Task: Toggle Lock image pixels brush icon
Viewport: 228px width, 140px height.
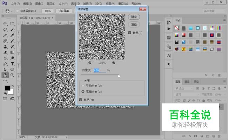Action: (x=189, y=100)
